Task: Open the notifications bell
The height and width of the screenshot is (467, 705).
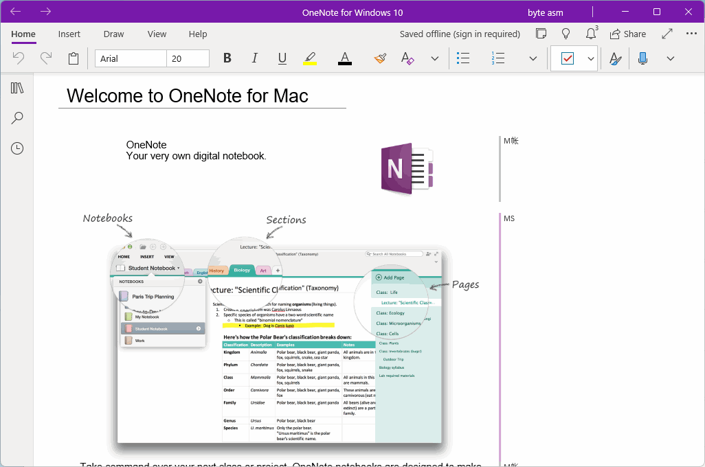Action: [591, 33]
